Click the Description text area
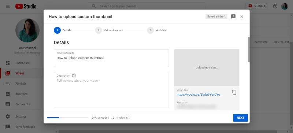293x133 pixels. click(x=111, y=90)
